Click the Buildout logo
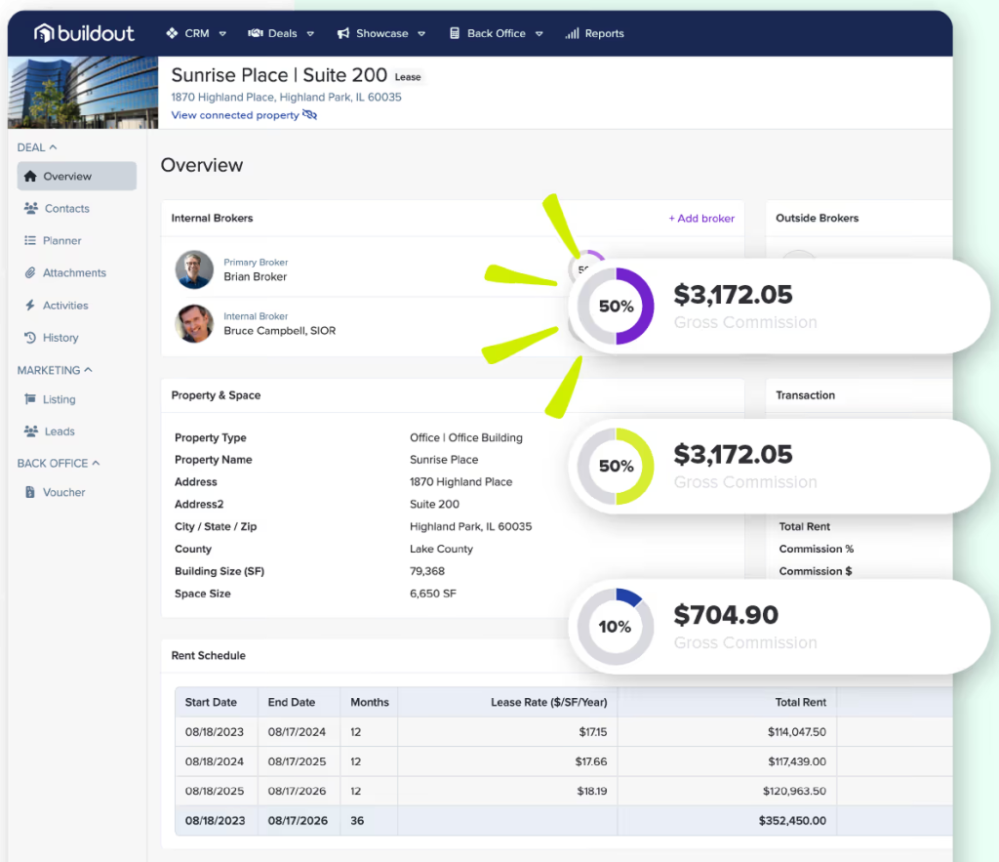Screen dimensions: 999x862 pyautogui.click(x=84, y=33)
